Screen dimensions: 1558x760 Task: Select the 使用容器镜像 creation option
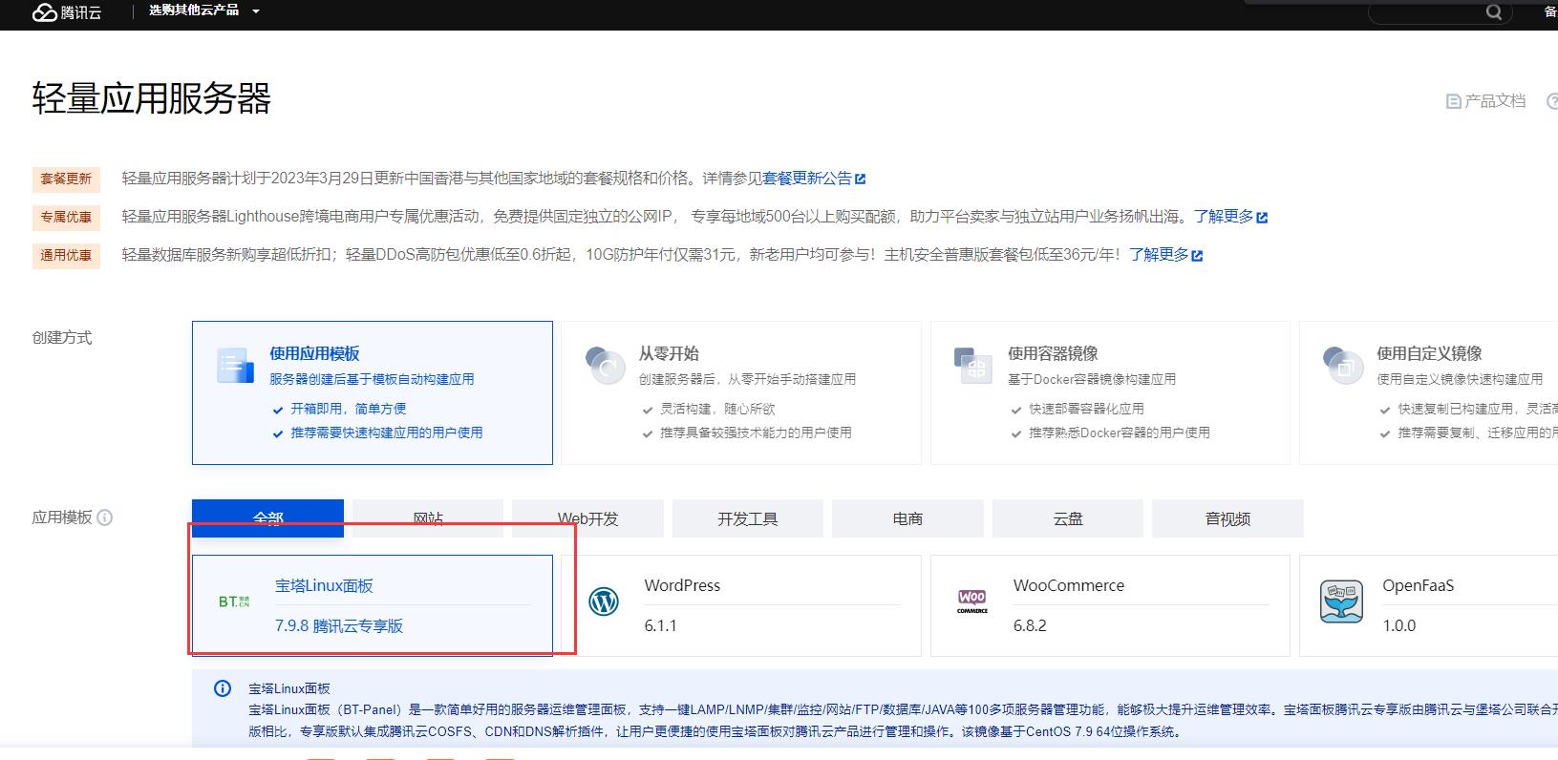tap(1110, 392)
